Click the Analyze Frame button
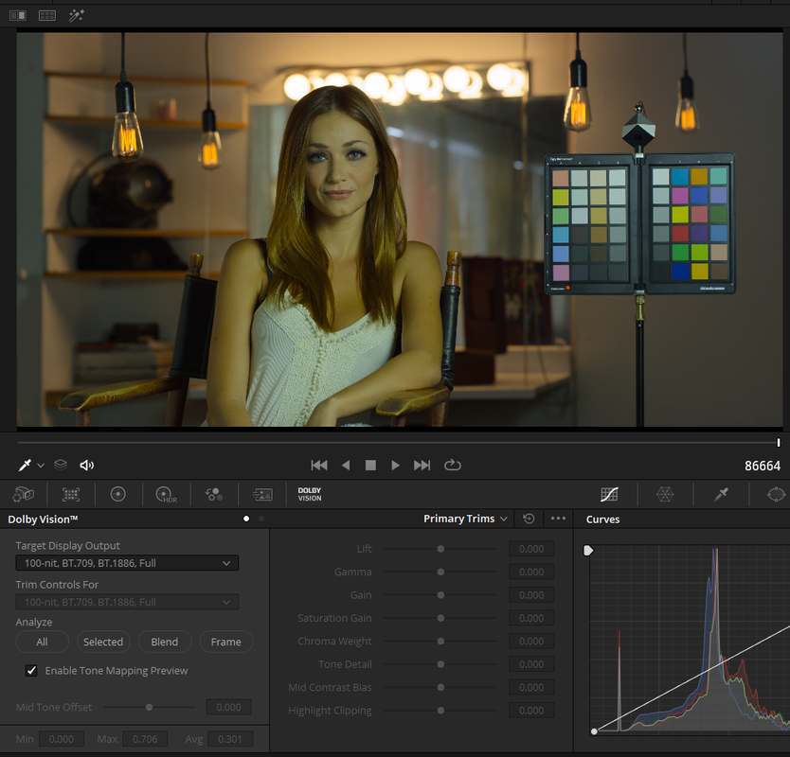 click(x=226, y=642)
